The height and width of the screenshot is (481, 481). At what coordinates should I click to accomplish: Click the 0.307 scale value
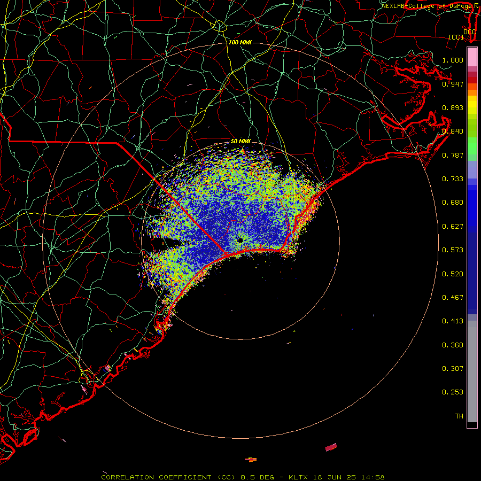click(x=453, y=369)
